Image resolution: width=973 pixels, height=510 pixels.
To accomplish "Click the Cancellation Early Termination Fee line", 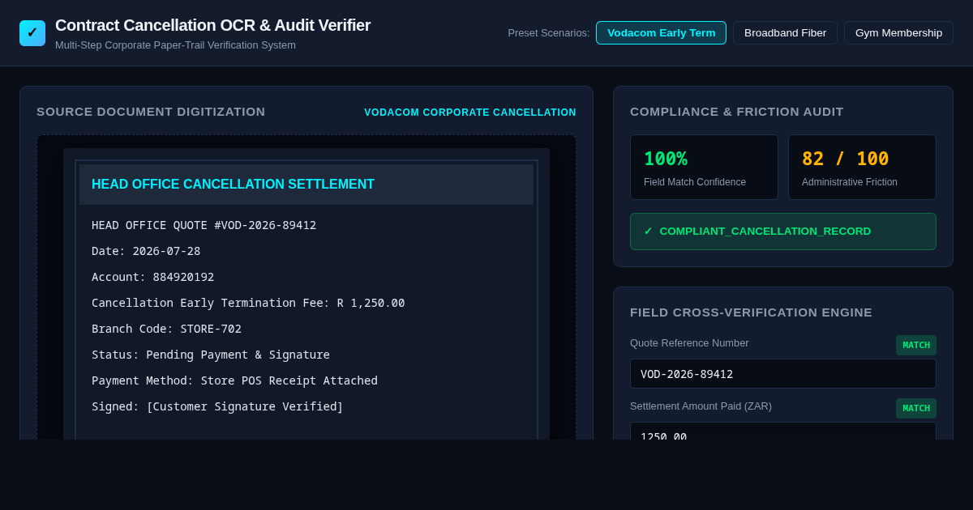I will (x=248, y=303).
